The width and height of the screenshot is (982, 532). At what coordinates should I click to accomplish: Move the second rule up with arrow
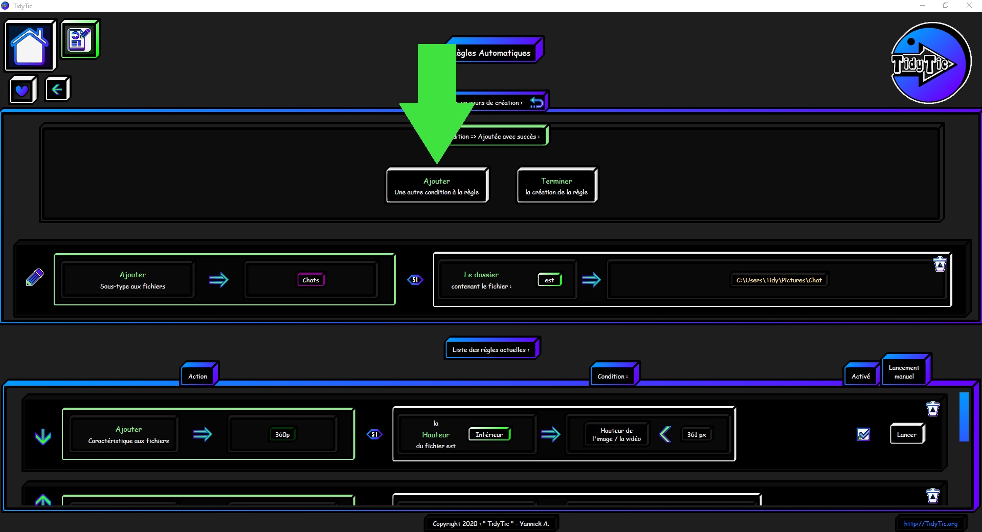[x=43, y=500]
